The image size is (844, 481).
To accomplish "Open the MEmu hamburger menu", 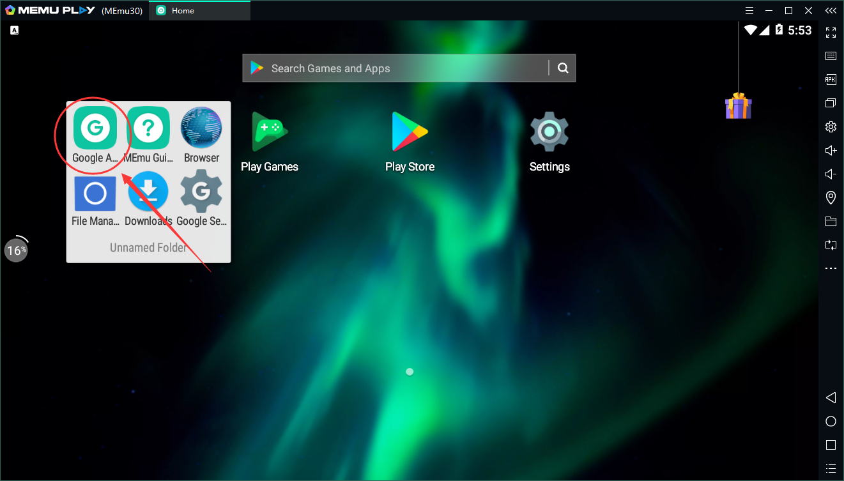I will [749, 11].
